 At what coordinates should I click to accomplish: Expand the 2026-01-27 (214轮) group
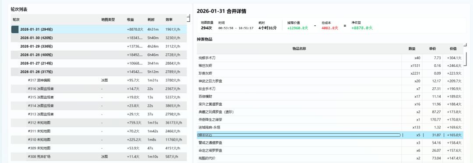point(99,63)
